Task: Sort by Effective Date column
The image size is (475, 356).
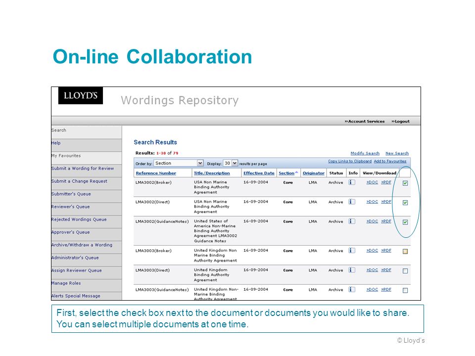Action: point(259,173)
